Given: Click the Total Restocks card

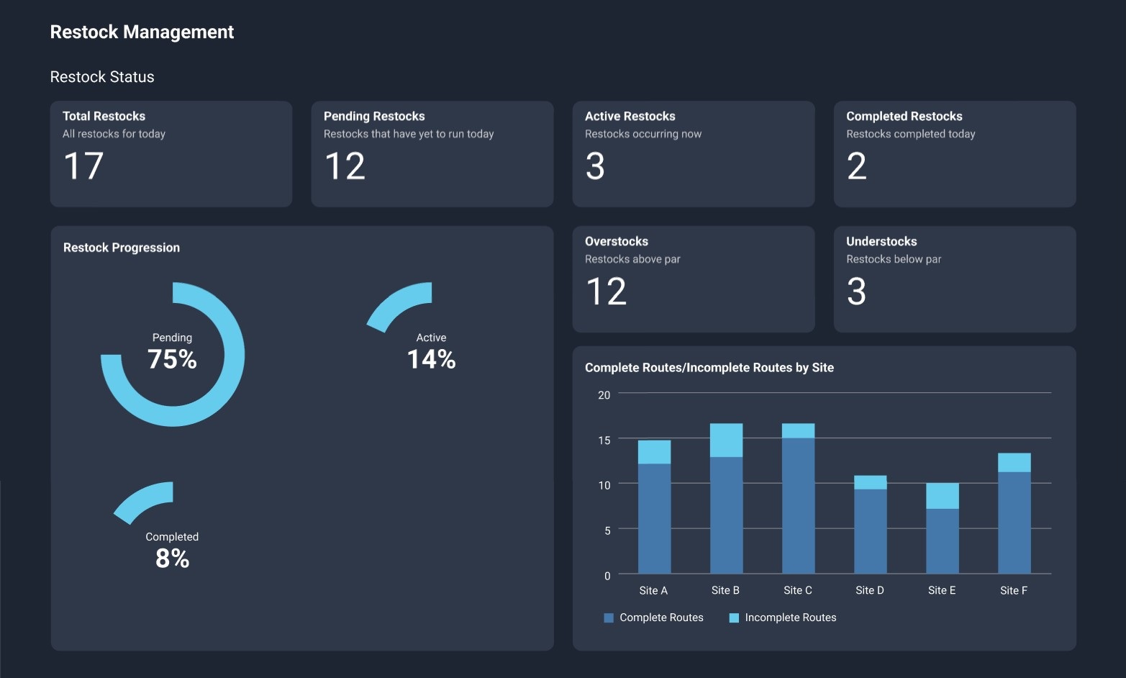Looking at the screenshot, I should click(171, 154).
